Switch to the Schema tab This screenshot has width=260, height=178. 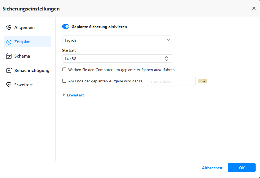click(x=22, y=56)
